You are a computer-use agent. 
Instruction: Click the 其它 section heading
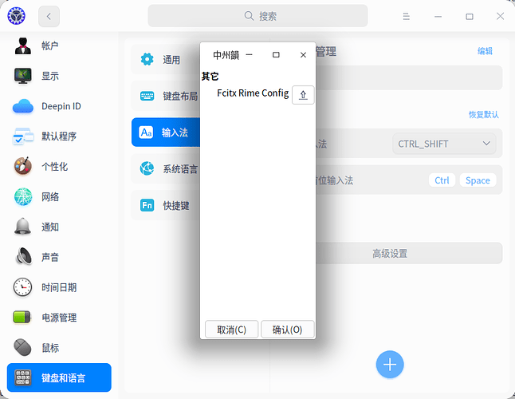210,77
